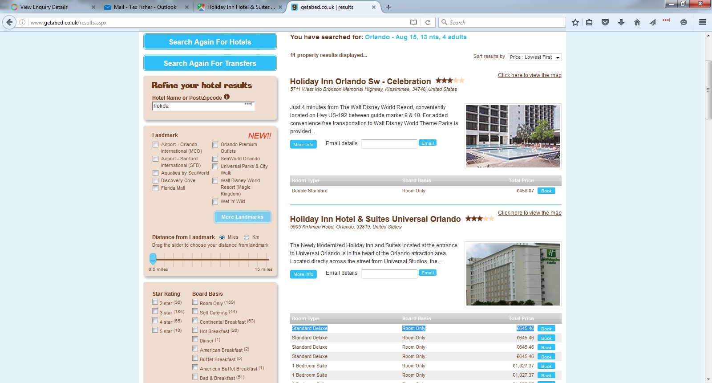The width and height of the screenshot is (712, 383).
Task: Close the View Enquiry Details tab
Action: [93, 7]
